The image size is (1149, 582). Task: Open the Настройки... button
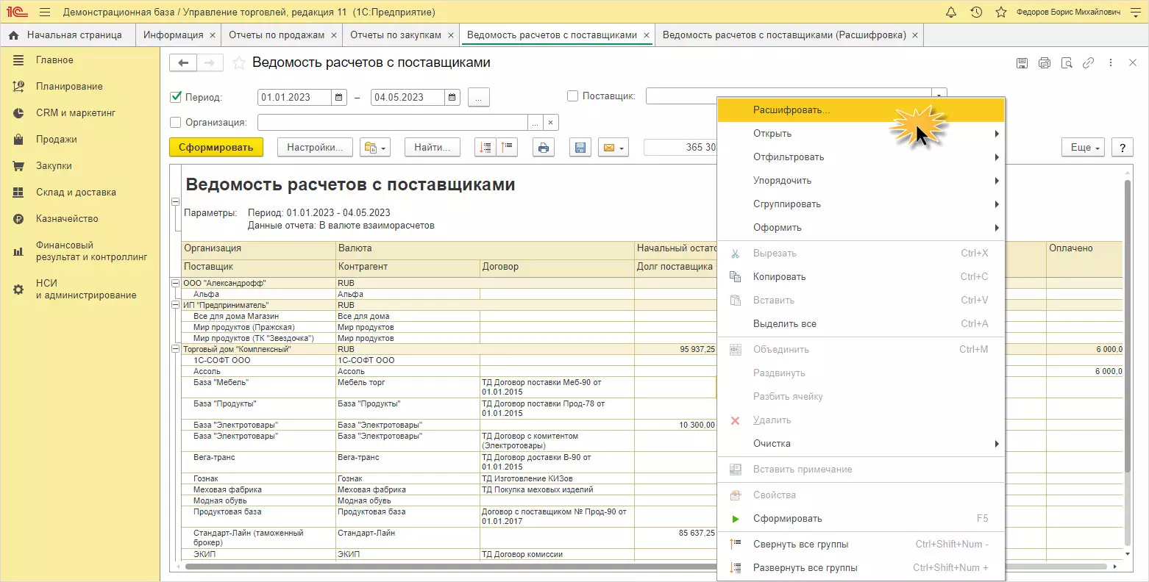(x=315, y=148)
